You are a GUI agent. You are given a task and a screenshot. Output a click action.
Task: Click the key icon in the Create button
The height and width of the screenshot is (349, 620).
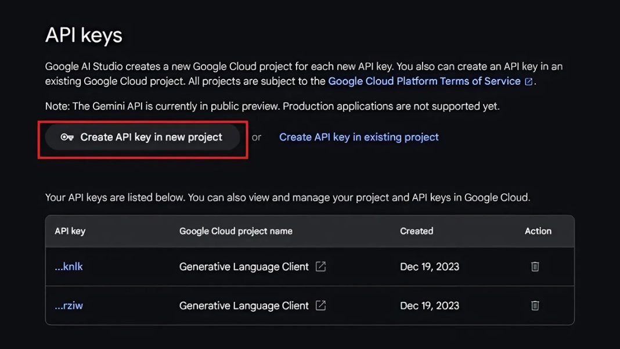(67, 138)
